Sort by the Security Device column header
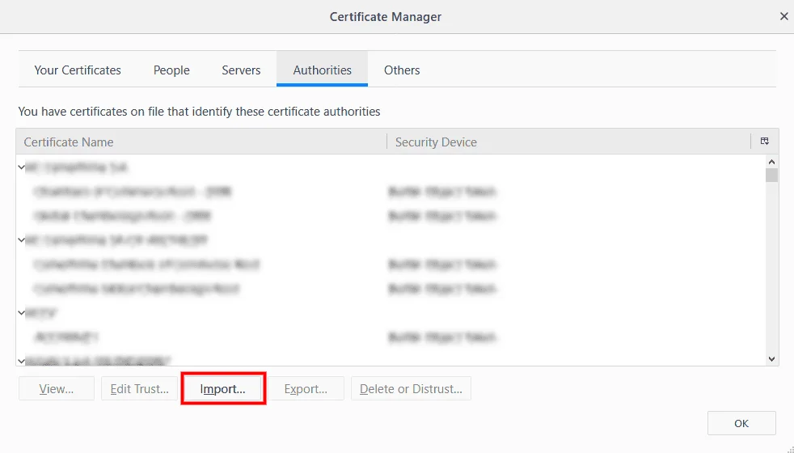Screen dimensions: 794x453 (568, 142)
